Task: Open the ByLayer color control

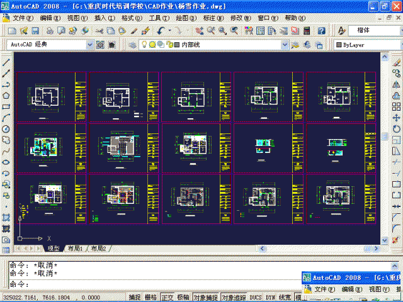Action: coord(365,45)
